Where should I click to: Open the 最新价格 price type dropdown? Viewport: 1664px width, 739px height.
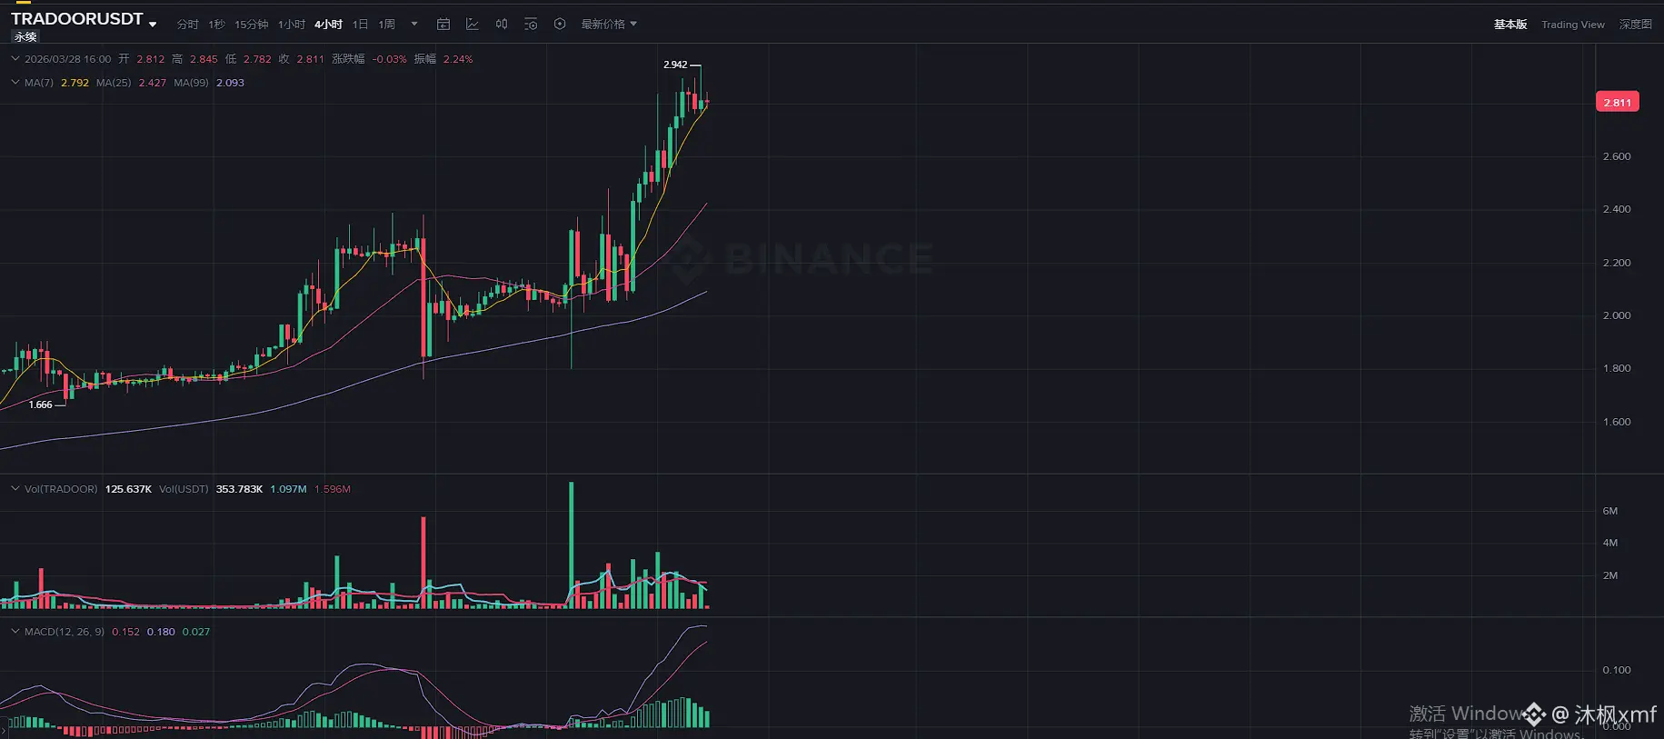(609, 25)
